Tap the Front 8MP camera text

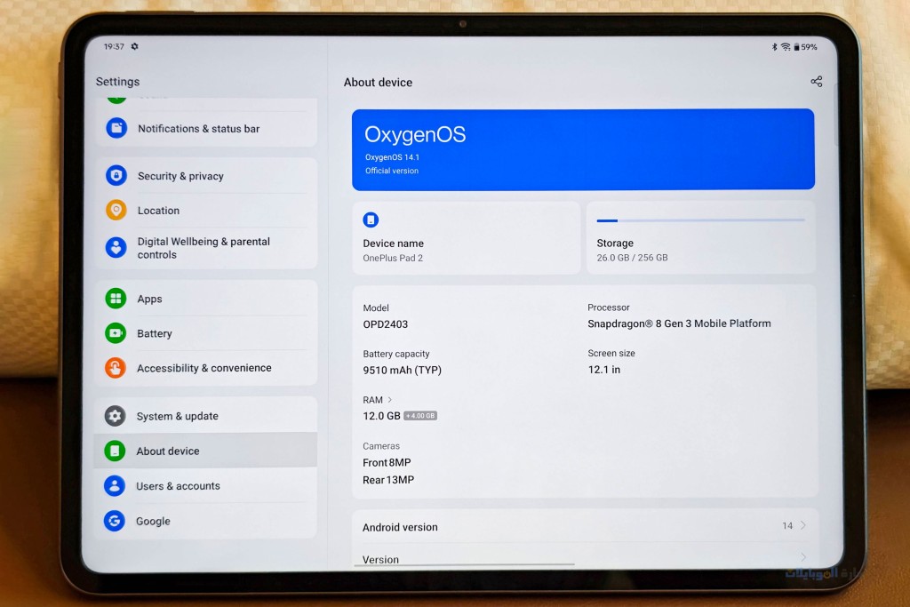(x=387, y=462)
